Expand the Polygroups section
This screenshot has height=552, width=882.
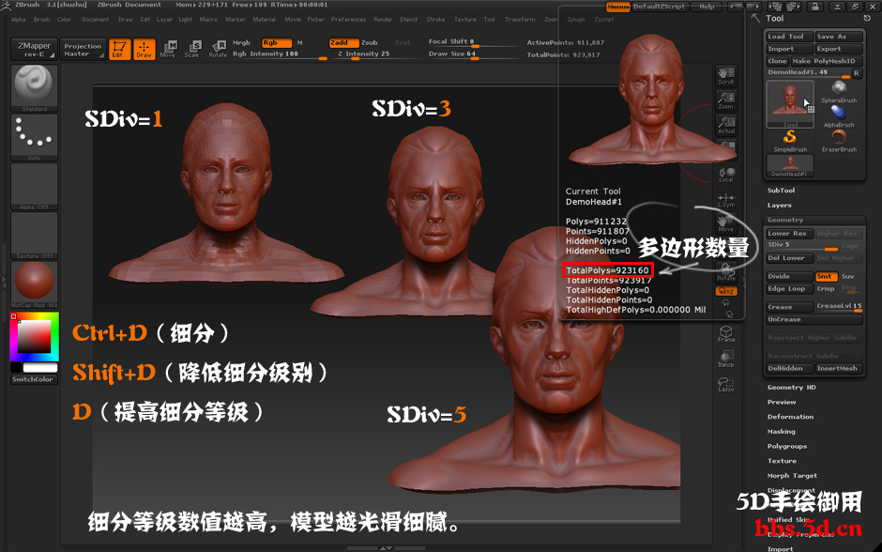point(787,446)
